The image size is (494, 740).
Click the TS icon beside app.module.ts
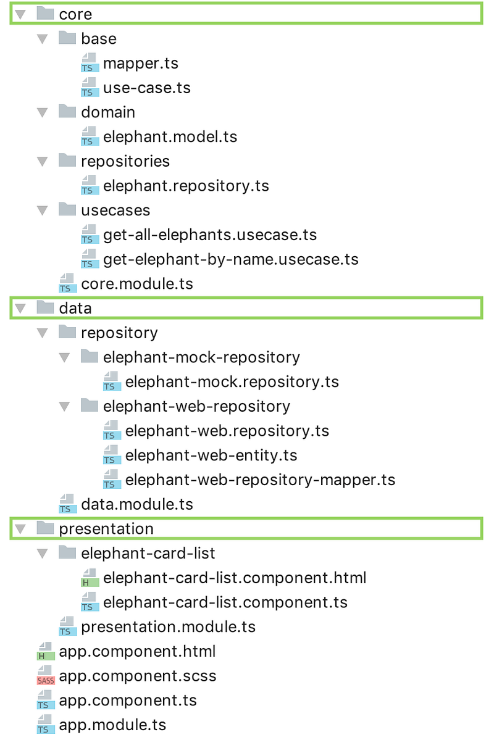click(x=46, y=725)
